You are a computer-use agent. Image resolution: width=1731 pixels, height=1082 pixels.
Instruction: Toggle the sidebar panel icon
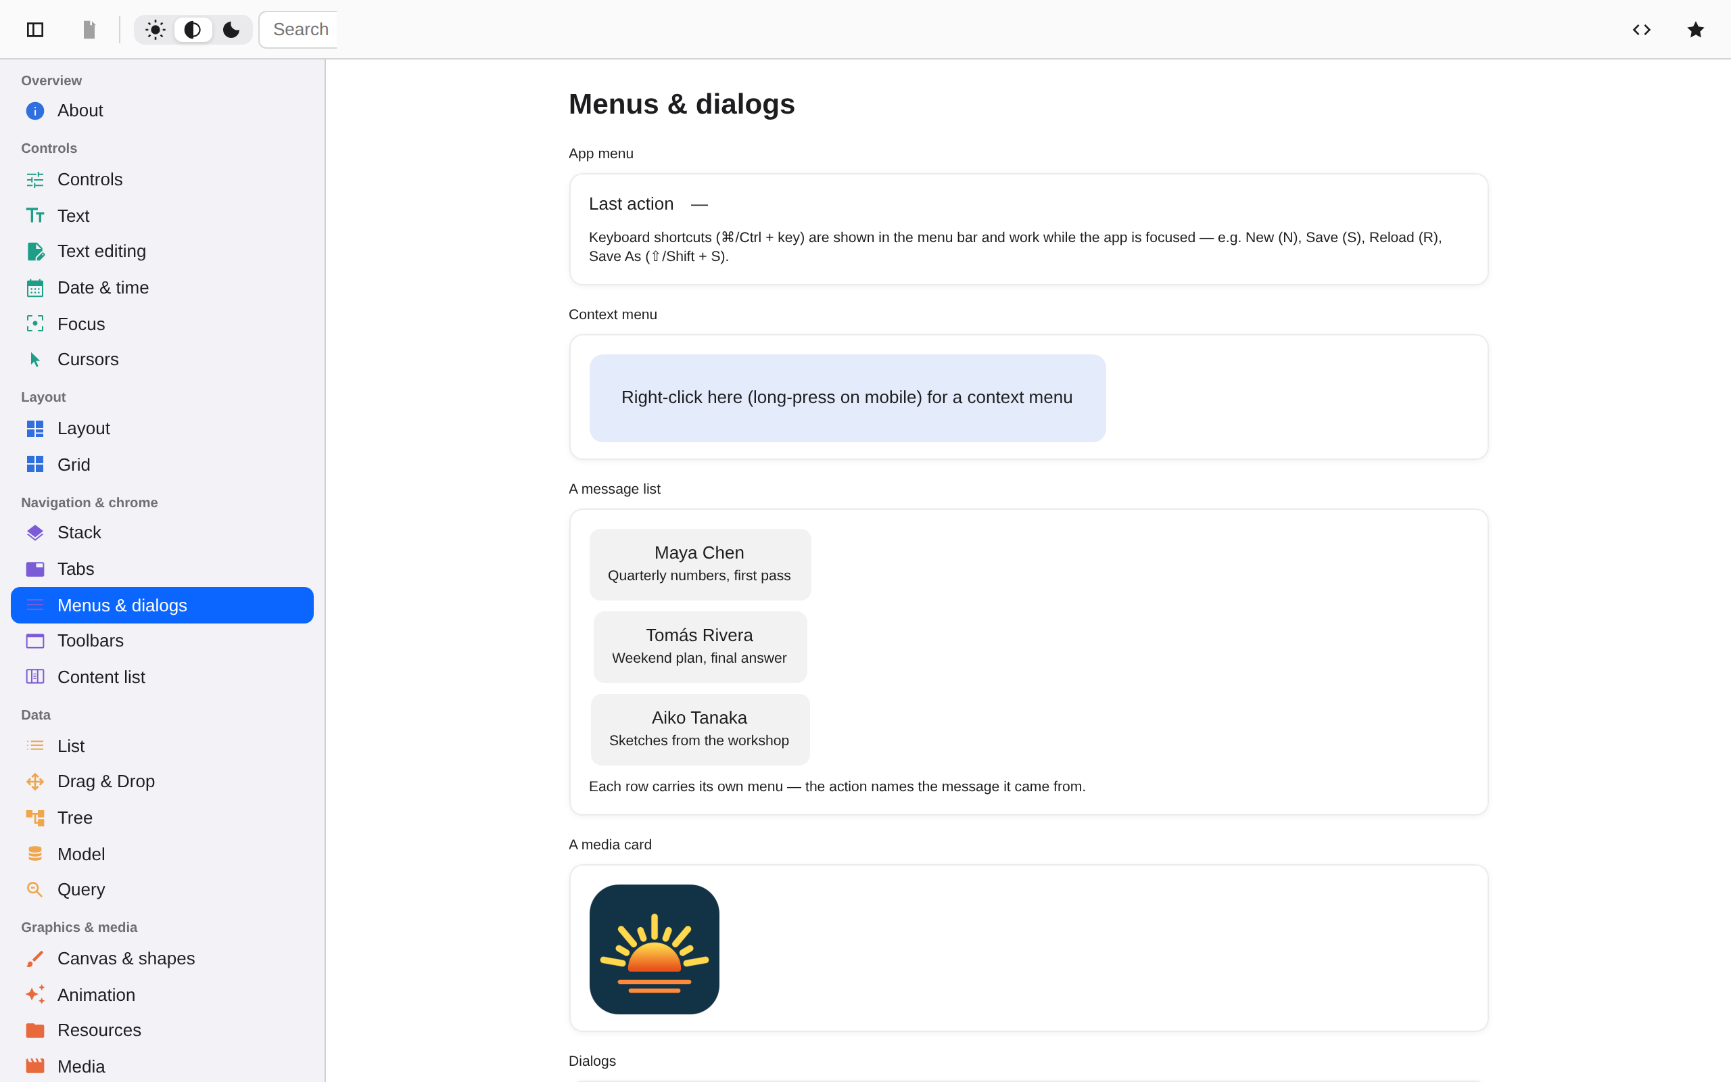tap(35, 29)
